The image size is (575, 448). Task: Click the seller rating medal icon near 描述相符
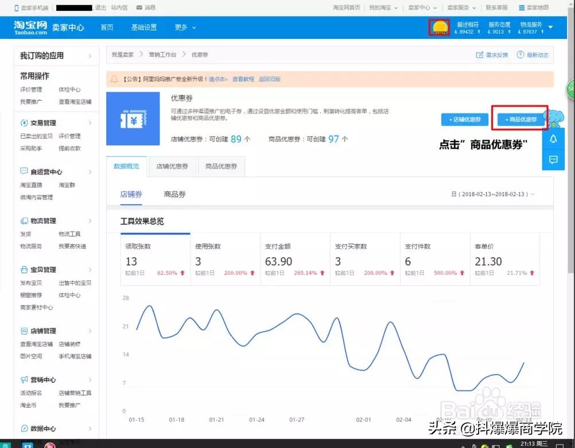(439, 26)
